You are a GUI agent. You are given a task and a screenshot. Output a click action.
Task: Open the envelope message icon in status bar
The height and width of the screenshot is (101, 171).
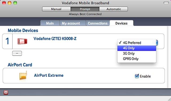point(6,92)
